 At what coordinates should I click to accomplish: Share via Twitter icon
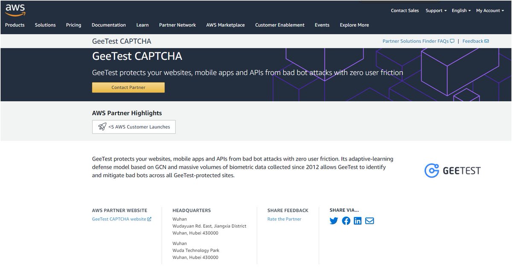[334, 221]
